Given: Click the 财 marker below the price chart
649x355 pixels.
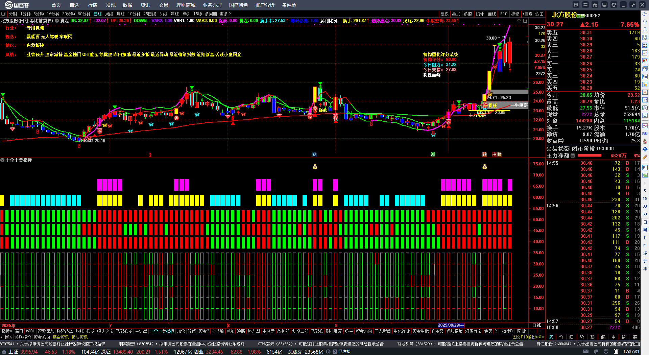Looking at the screenshot, I should (314, 155).
